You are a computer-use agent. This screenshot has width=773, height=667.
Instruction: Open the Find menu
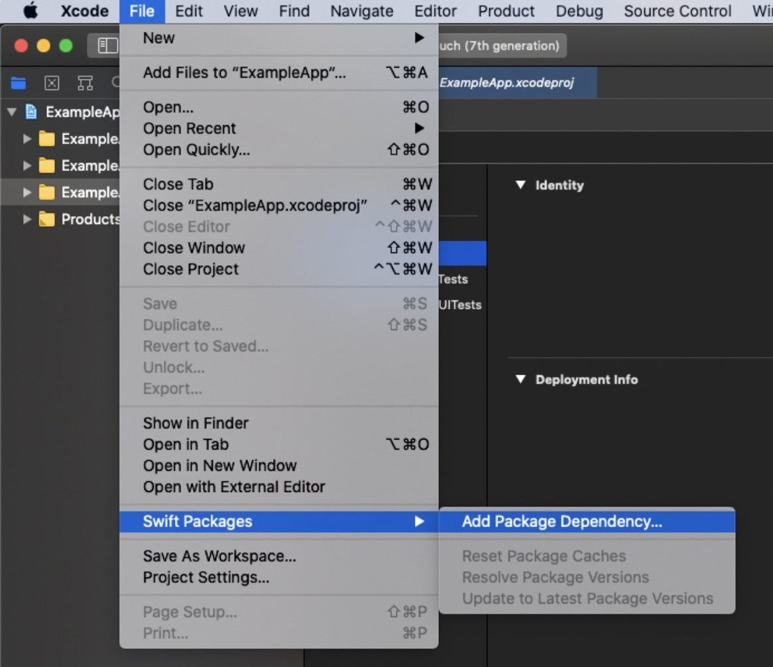(x=294, y=11)
